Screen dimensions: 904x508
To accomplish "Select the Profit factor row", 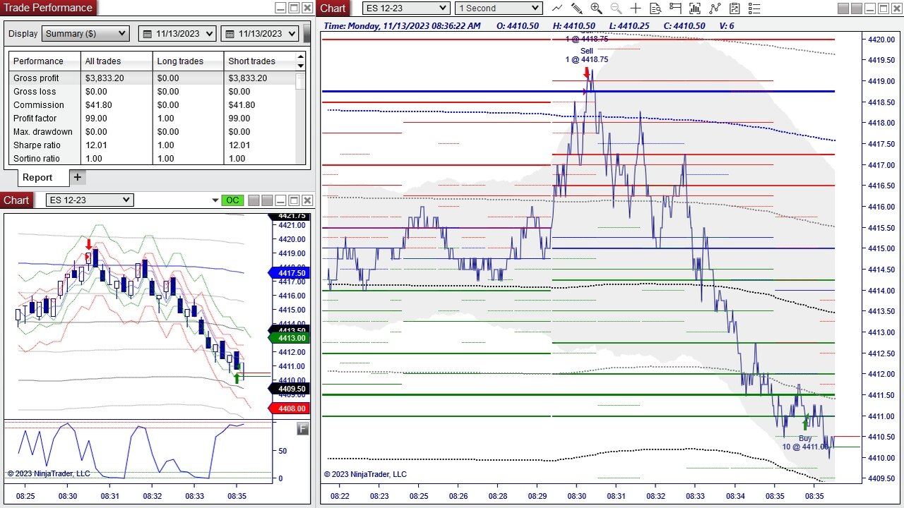I will pos(153,119).
